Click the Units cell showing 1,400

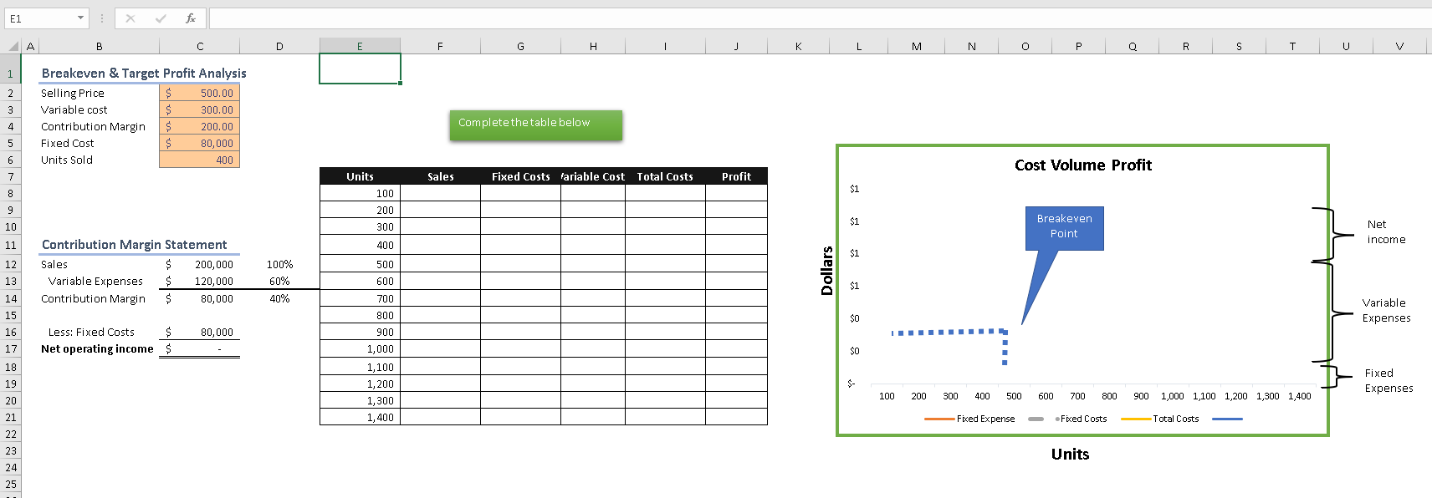tap(360, 417)
